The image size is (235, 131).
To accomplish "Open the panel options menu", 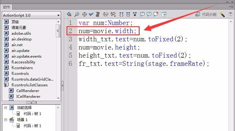I will (x=231, y=7).
